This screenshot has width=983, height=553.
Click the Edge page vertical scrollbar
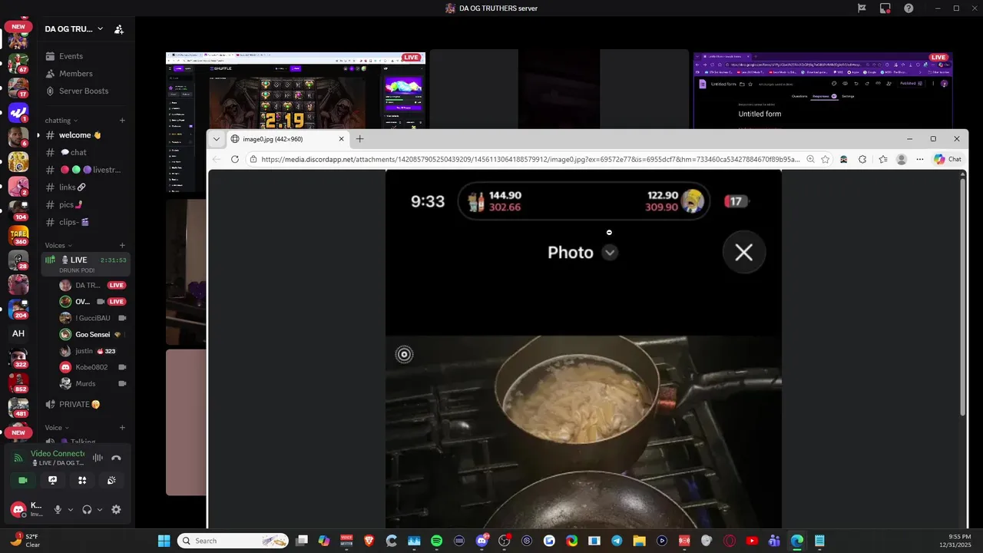coord(962,296)
